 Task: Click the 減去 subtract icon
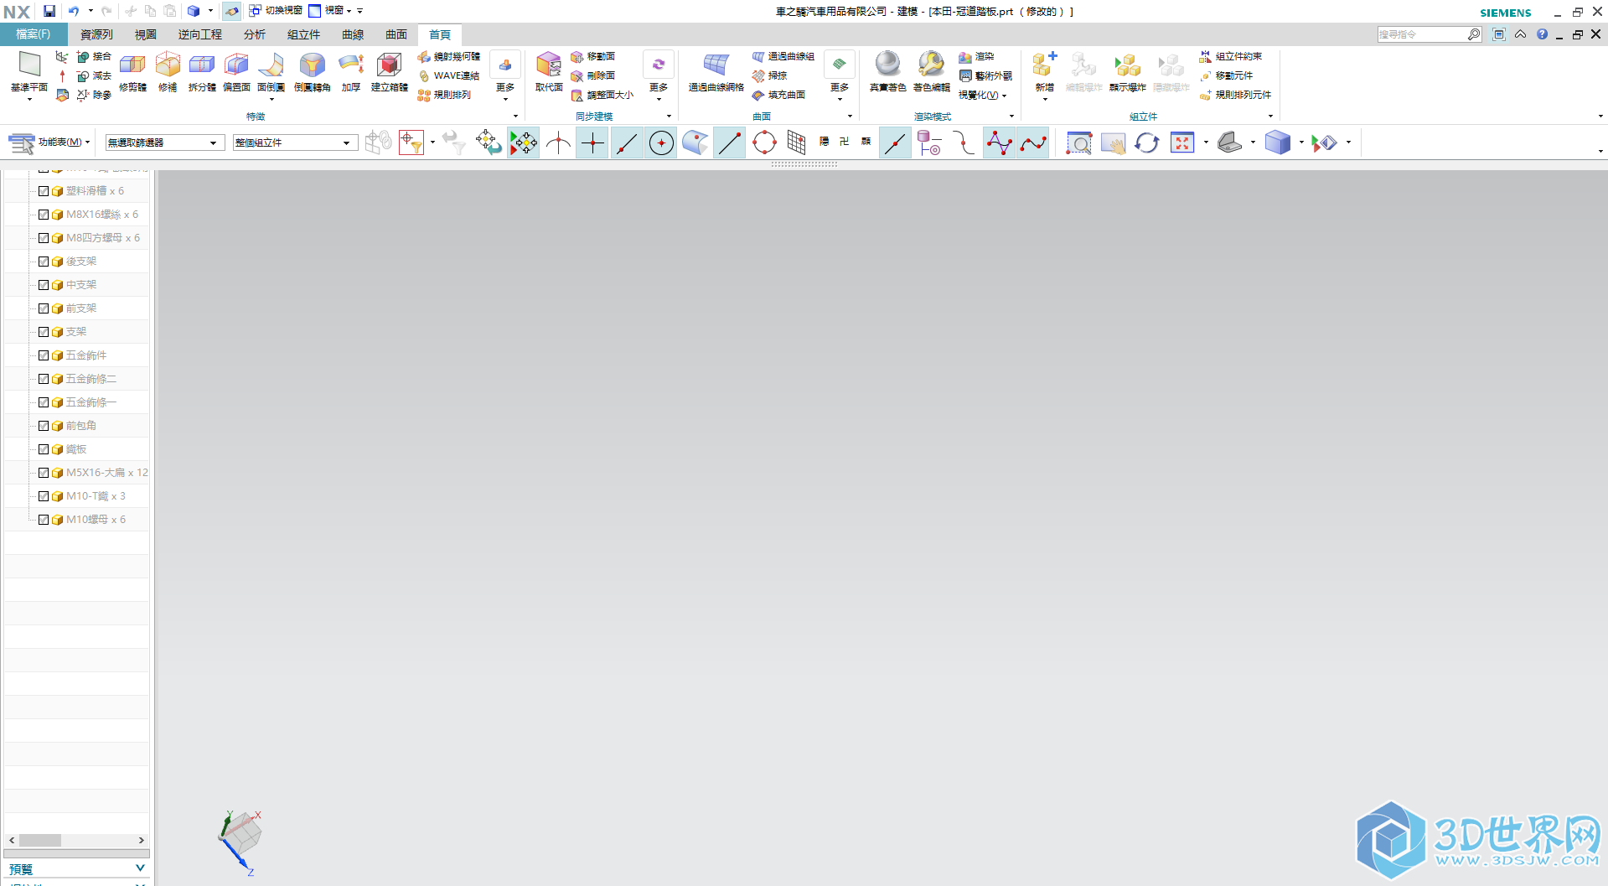click(94, 75)
